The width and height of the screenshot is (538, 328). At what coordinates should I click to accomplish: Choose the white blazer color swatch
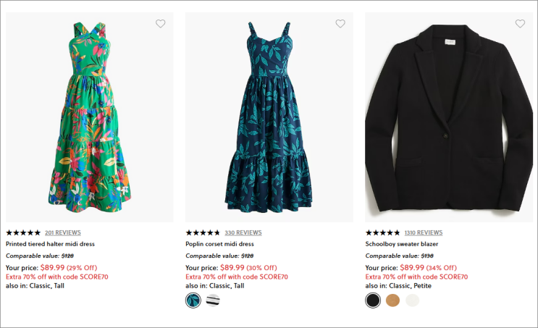pos(412,300)
